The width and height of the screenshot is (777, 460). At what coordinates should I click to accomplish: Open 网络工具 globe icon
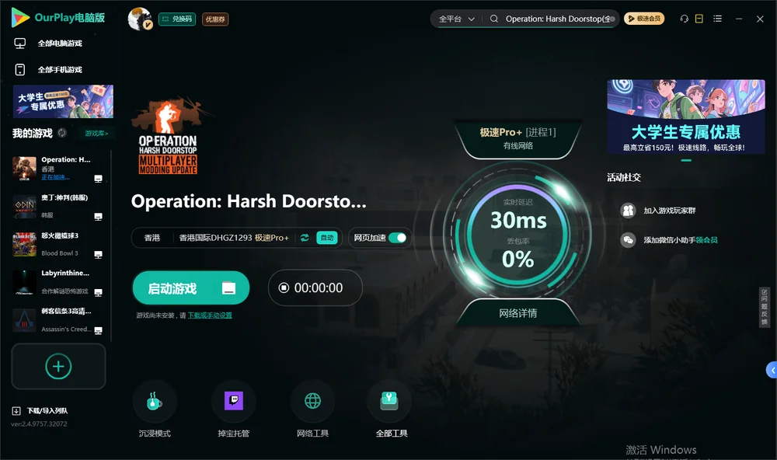click(312, 401)
